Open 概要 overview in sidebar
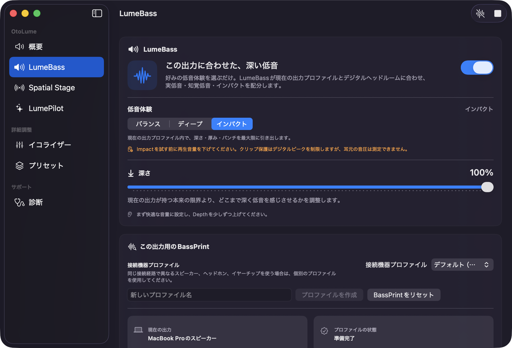Image resolution: width=512 pixels, height=348 pixels. [x=57, y=47]
